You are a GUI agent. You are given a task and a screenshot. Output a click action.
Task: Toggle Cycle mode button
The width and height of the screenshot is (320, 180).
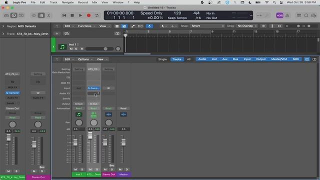tap(96, 15)
